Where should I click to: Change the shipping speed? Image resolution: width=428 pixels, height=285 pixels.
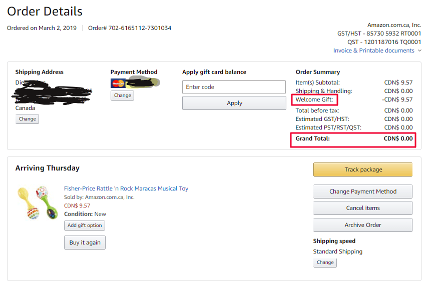(325, 262)
